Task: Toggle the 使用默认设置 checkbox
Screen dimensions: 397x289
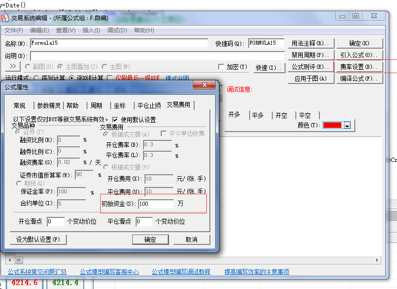Action: (x=115, y=120)
